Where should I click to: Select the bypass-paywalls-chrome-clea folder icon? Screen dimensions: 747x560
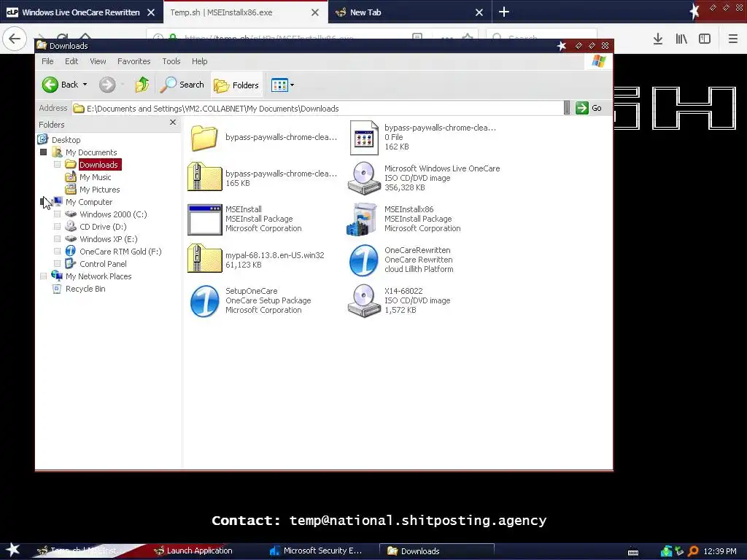204,138
